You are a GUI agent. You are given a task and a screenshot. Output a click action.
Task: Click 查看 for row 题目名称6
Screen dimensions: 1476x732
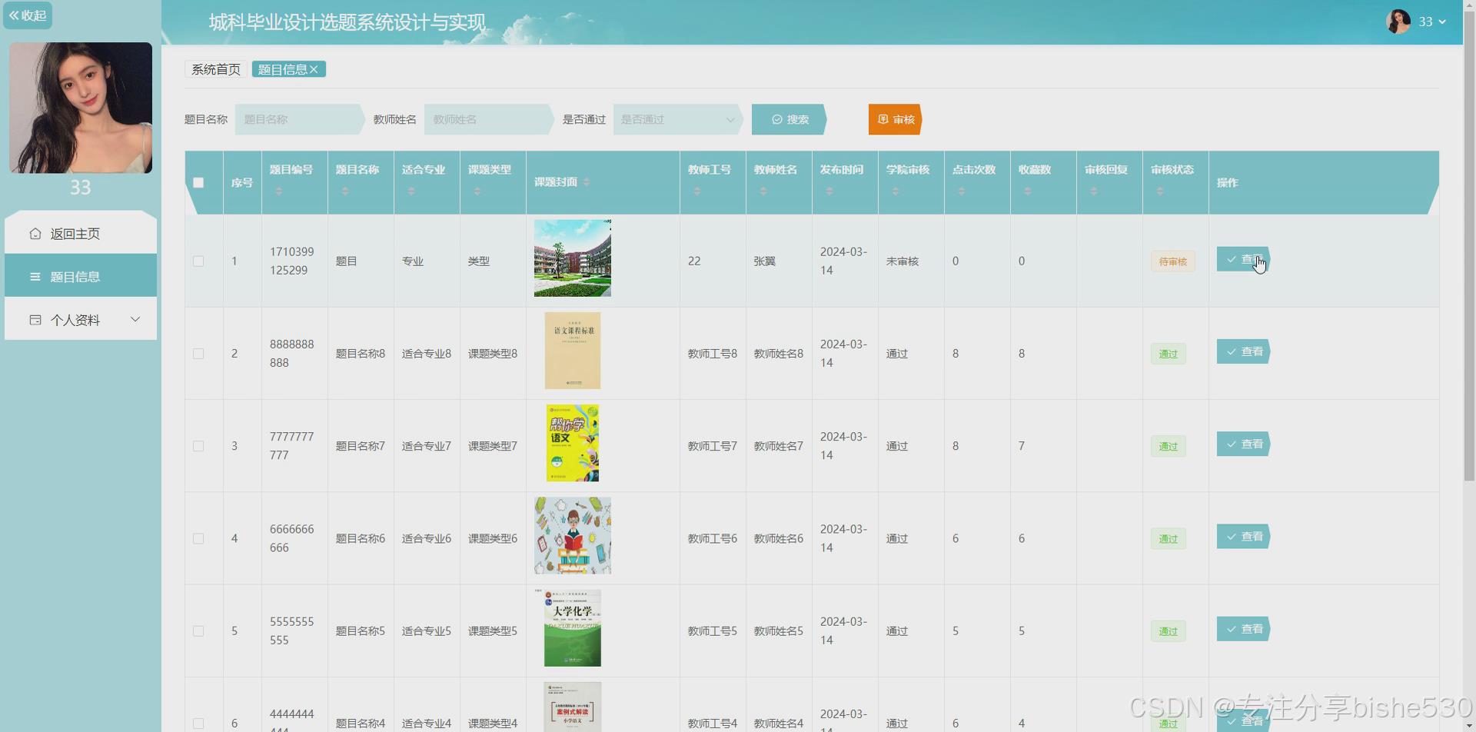tap(1243, 537)
